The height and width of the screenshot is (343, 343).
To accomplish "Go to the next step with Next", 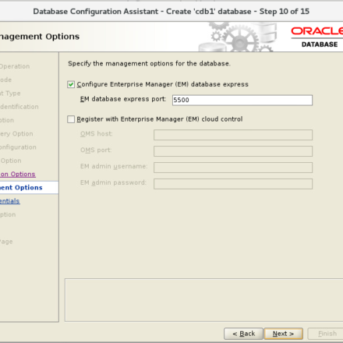I will tap(283, 334).
